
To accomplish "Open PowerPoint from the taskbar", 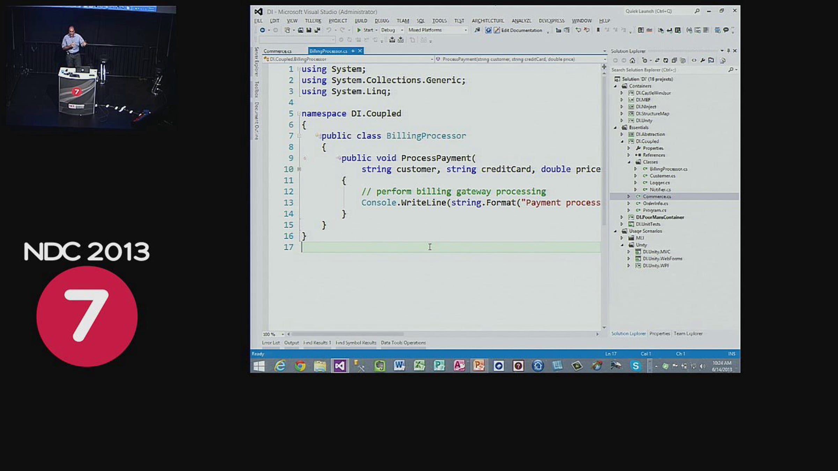I will (x=479, y=366).
